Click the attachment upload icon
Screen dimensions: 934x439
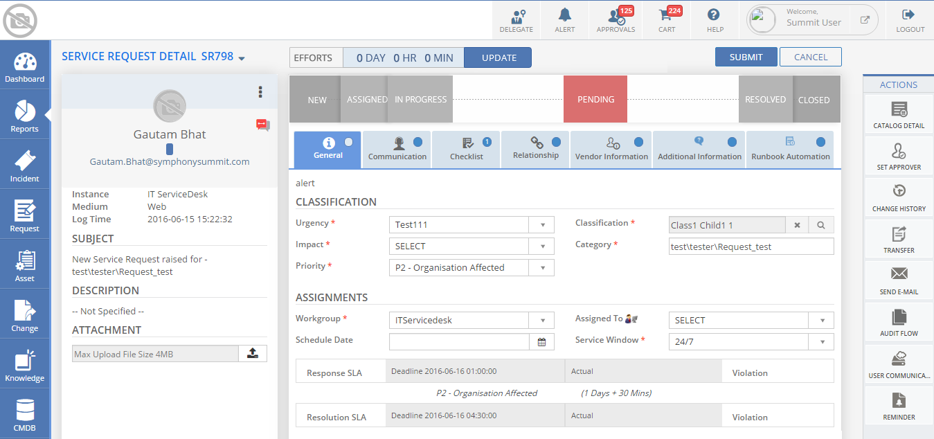[253, 354]
